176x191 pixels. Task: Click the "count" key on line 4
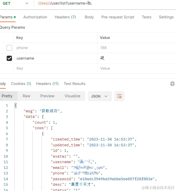tap(40, 122)
